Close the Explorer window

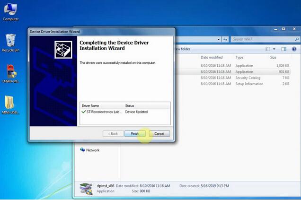294,29
